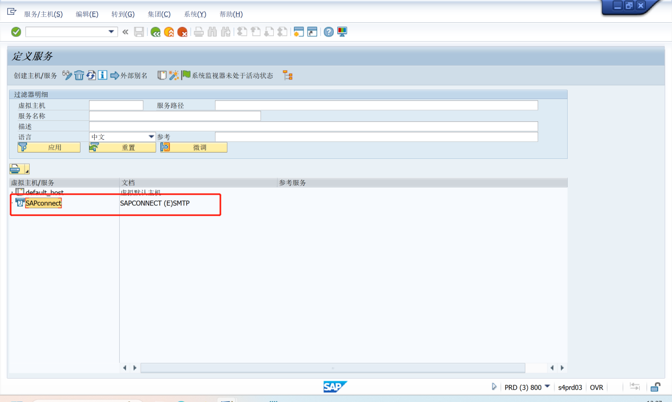Image resolution: width=672 pixels, height=402 pixels.
Task: Click the 外部别名 button
Action: 129,76
